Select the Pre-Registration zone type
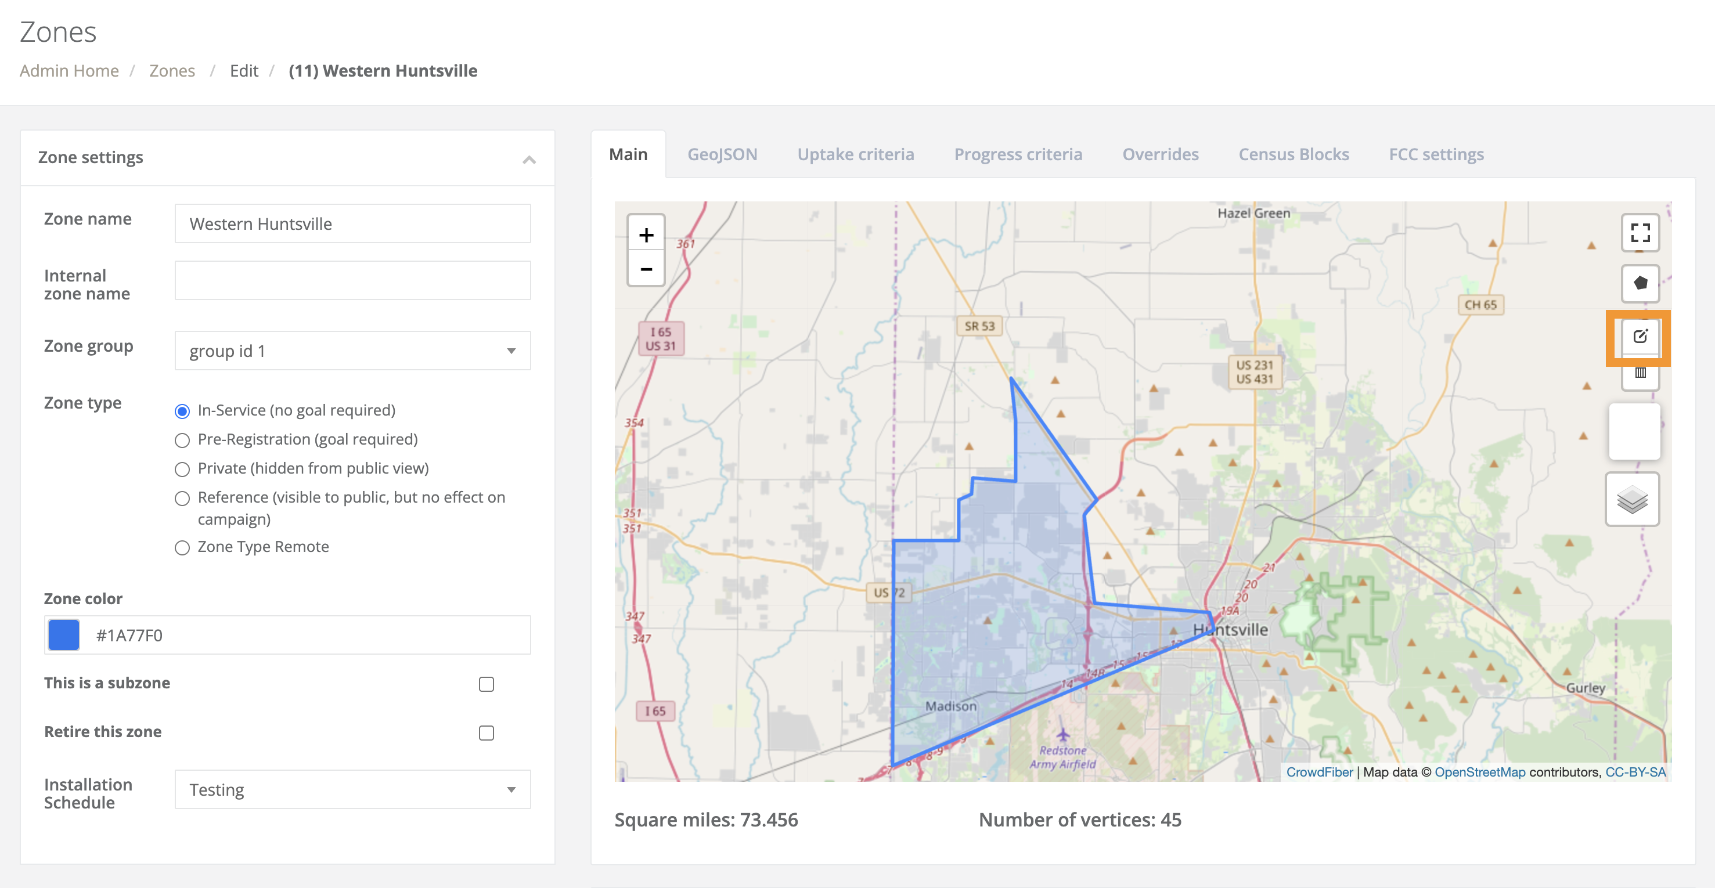Image resolution: width=1715 pixels, height=888 pixels. [x=182, y=440]
